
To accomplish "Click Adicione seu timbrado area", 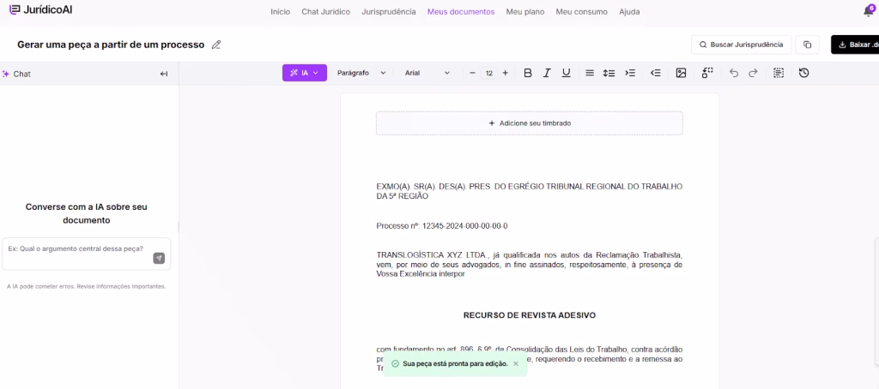I will [529, 123].
